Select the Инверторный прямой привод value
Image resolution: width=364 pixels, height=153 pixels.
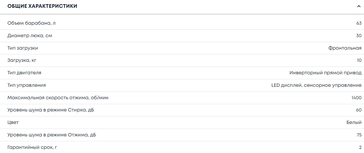(x=325, y=73)
